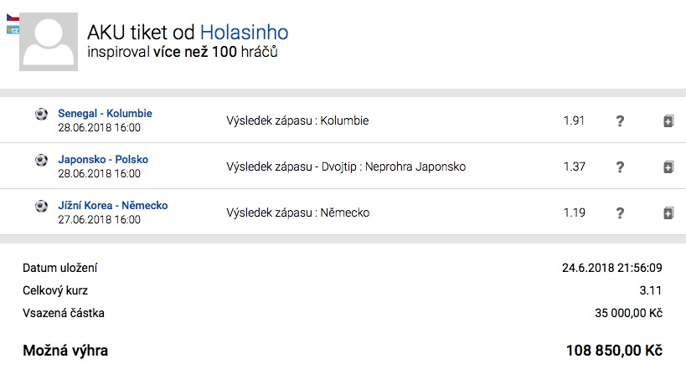Click the Czech flag icon
The height and width of the screenshot is (369, 686).
[x=12, y=18]
